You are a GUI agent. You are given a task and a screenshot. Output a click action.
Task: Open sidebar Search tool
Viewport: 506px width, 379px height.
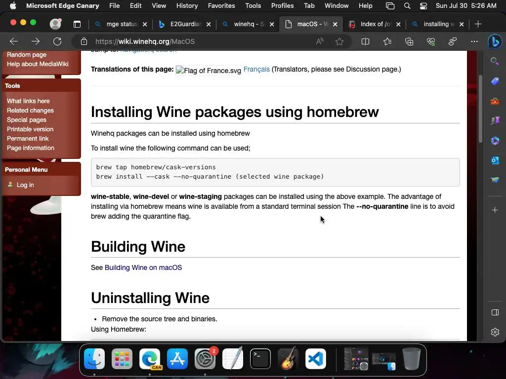tap(495, 61)
